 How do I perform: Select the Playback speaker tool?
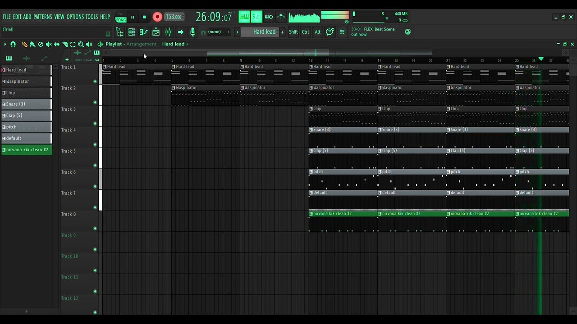(x=89, y=44)
